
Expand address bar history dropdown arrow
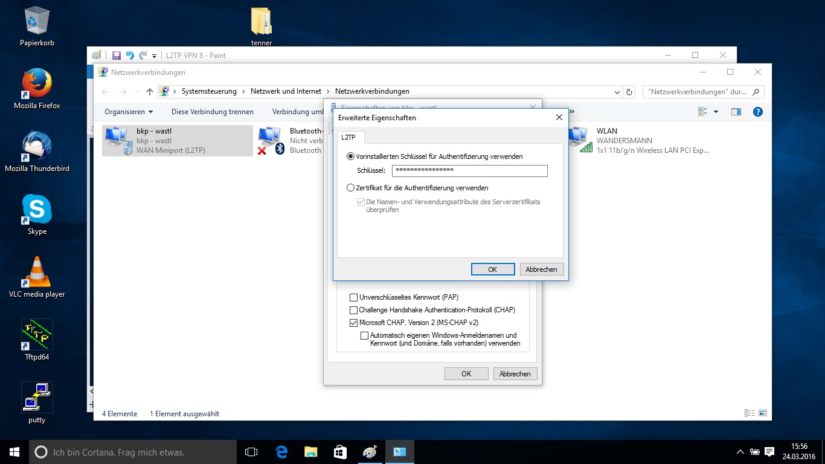click(x=617, y=92)
